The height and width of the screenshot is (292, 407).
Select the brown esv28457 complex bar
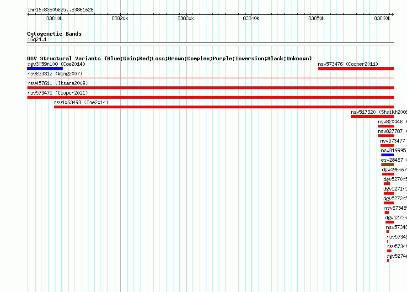[x=387, y=165]
